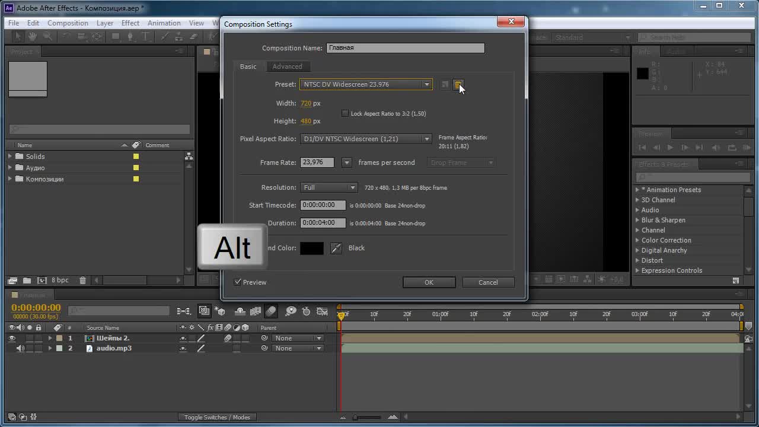Select the Basic tab
The height and width of the screenshot is (427, 759).
click(x=248, y=66)
